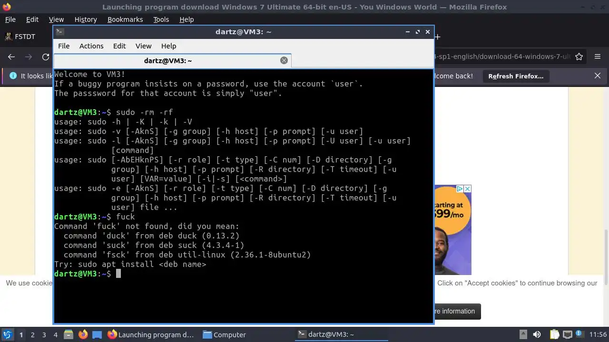Dismiss the Firefox refresh notification bar
The width and height of the screenshot is (609, 342).
coord(598,76)
